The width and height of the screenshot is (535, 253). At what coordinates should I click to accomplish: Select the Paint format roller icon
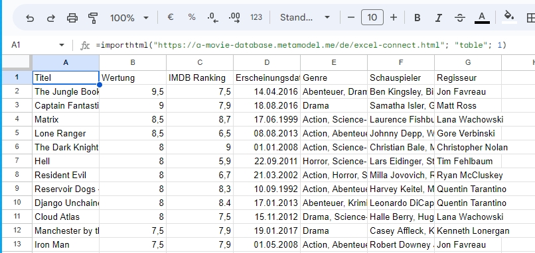point(93,18)
